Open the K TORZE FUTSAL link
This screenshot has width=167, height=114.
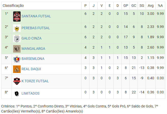[35, 81]
